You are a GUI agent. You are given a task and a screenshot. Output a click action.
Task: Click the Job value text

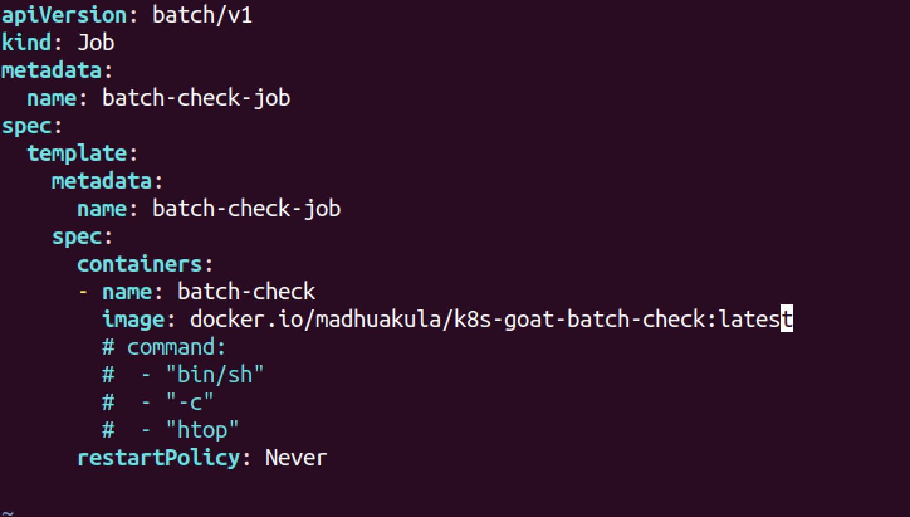(96, 42)
